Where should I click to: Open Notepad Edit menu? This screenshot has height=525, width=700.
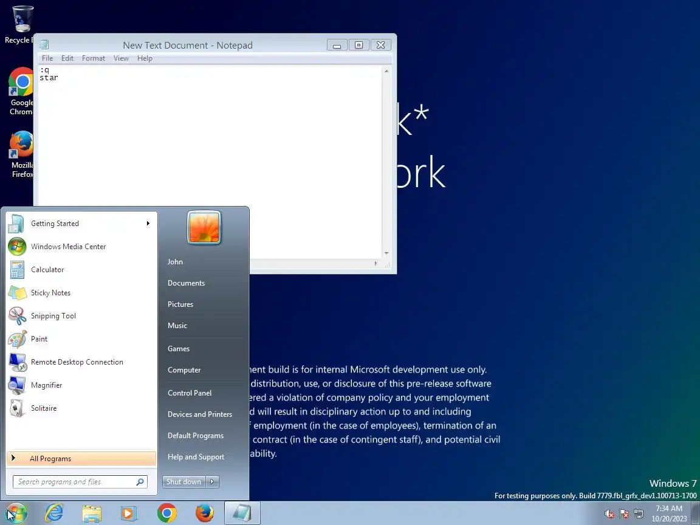67,58
